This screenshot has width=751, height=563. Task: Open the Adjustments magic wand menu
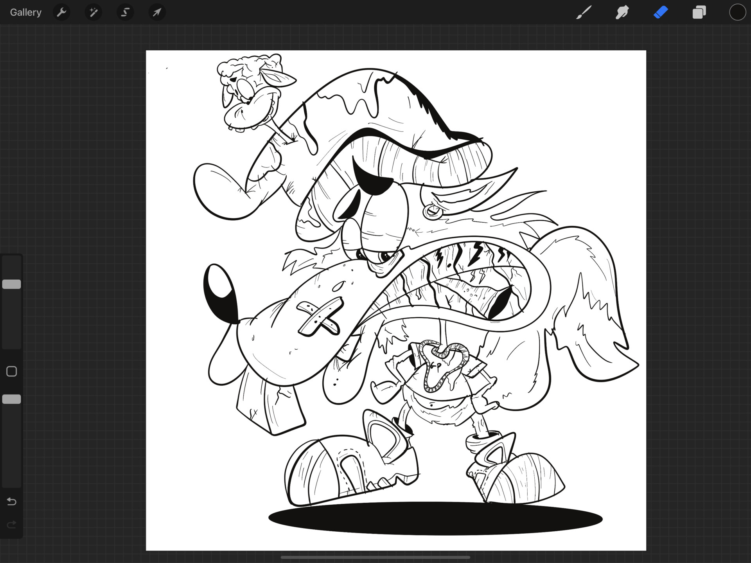point(93,13)
